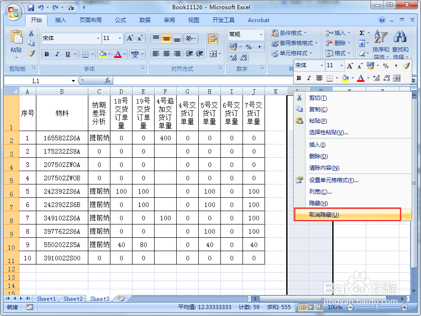Switch to 页面布局 ribbon tab
The width and height of the screenshot is (421, 316).
click(x=91, y=20)
